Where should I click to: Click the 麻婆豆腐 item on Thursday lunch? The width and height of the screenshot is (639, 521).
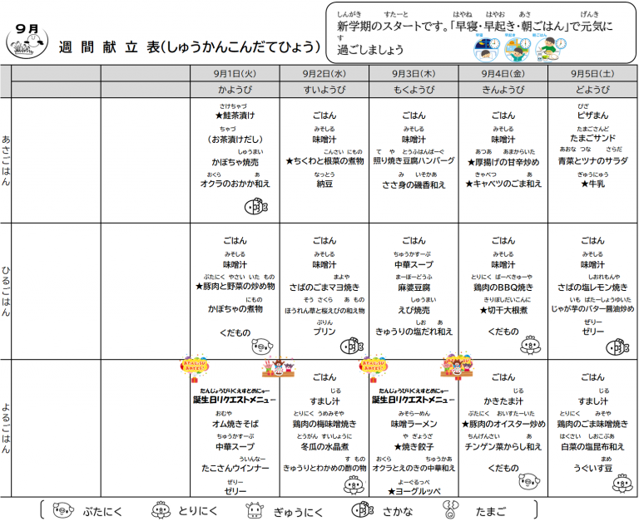[414, 288]
